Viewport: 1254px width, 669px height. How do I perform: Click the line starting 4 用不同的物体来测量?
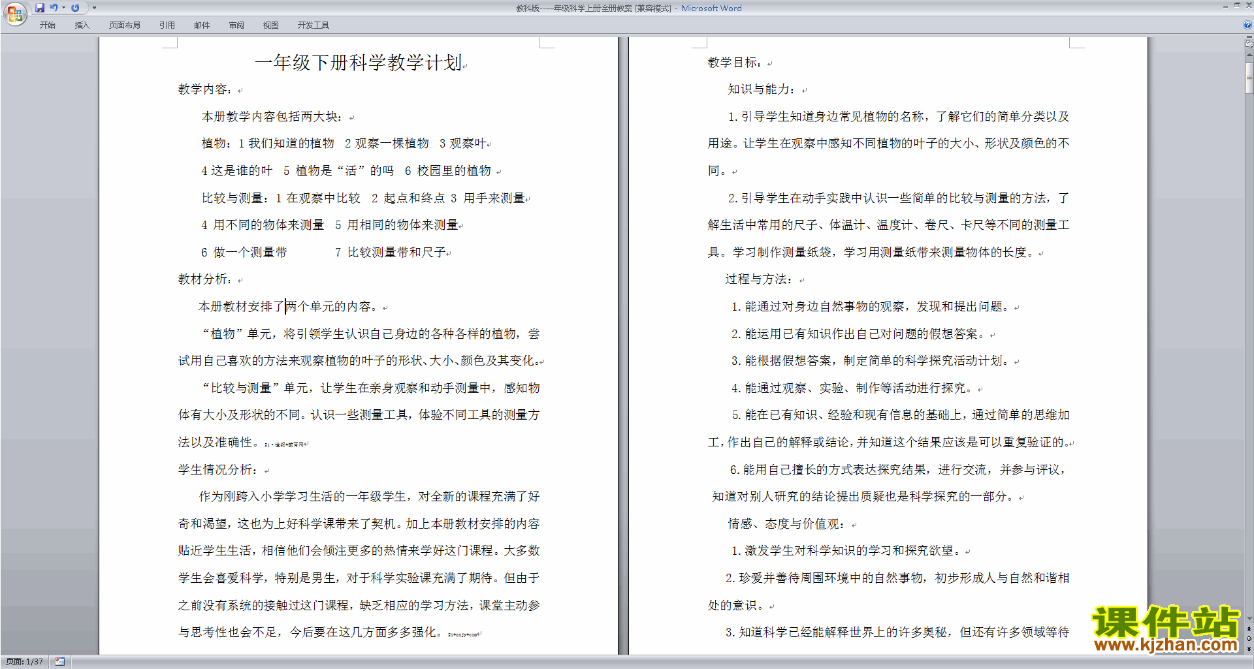329,225
